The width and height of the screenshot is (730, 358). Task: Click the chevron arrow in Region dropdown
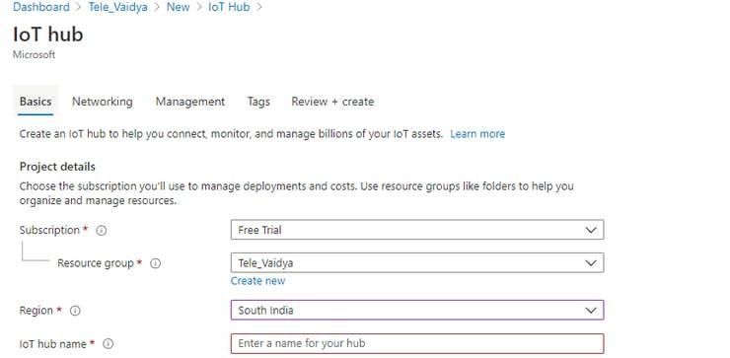(x=591, y=311)
